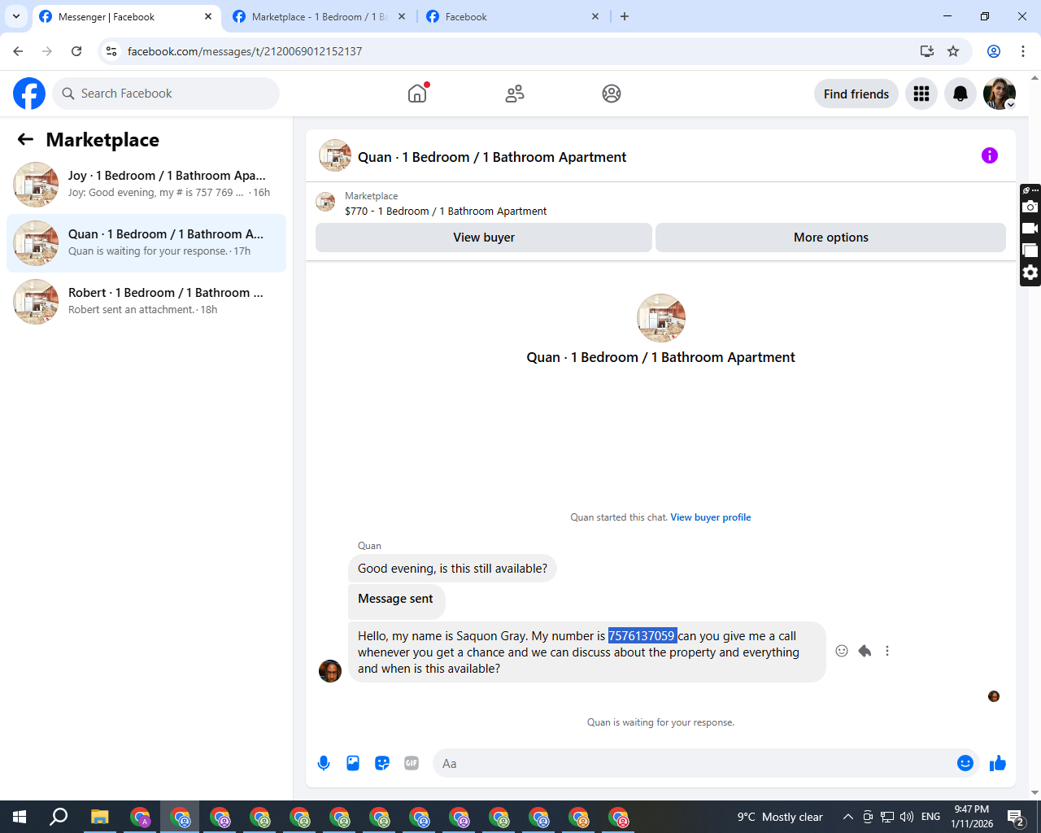Switch to the Marketplace - 1 Bedroom tab
Image resolution: width=1041 pixels, height=833 pixels.
pos(319,16)
